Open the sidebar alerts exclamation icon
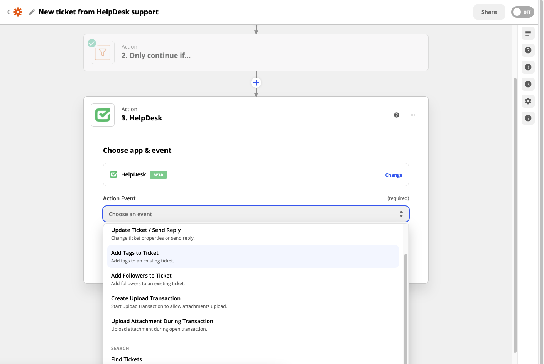This screenshot has width=544, height=364. (x=528, y=67)
